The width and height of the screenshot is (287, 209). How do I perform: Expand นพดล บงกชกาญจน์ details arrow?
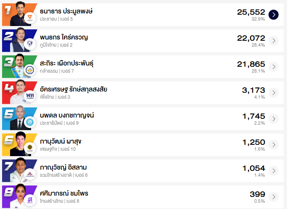click(274, 119)
